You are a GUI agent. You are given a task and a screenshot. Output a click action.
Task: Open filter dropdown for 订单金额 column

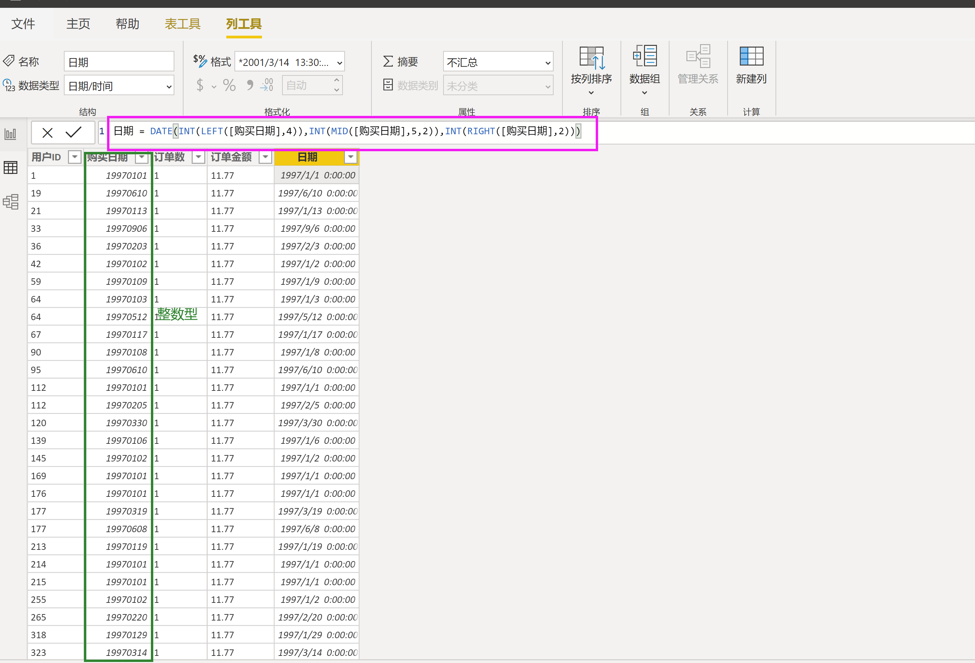click(265, 157)
